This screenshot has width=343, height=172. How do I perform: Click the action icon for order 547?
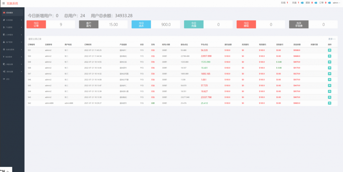[x=330, y=74]
